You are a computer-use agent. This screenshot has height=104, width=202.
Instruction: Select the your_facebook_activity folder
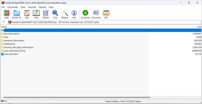click(15, 51)
